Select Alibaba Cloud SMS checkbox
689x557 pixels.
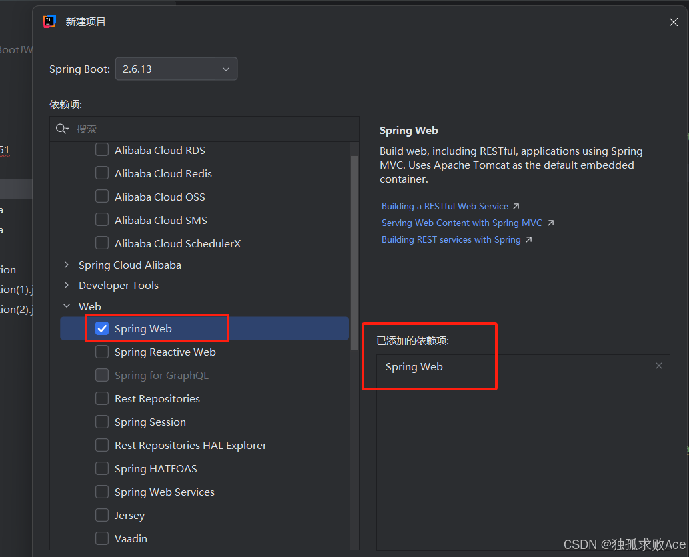point(102,220)
